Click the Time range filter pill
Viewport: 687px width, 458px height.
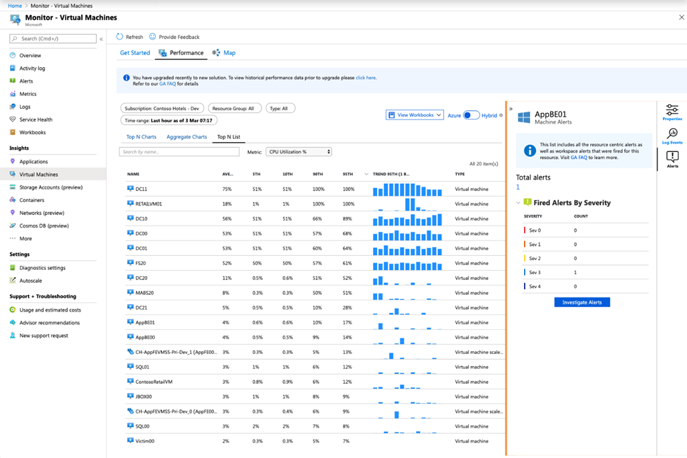pyautogui.click(x=168, y=121)
